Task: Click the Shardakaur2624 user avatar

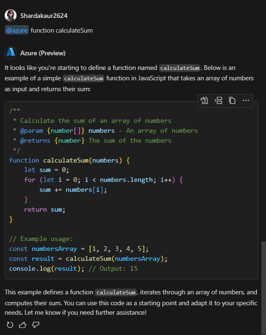Action: click(11, 16)
